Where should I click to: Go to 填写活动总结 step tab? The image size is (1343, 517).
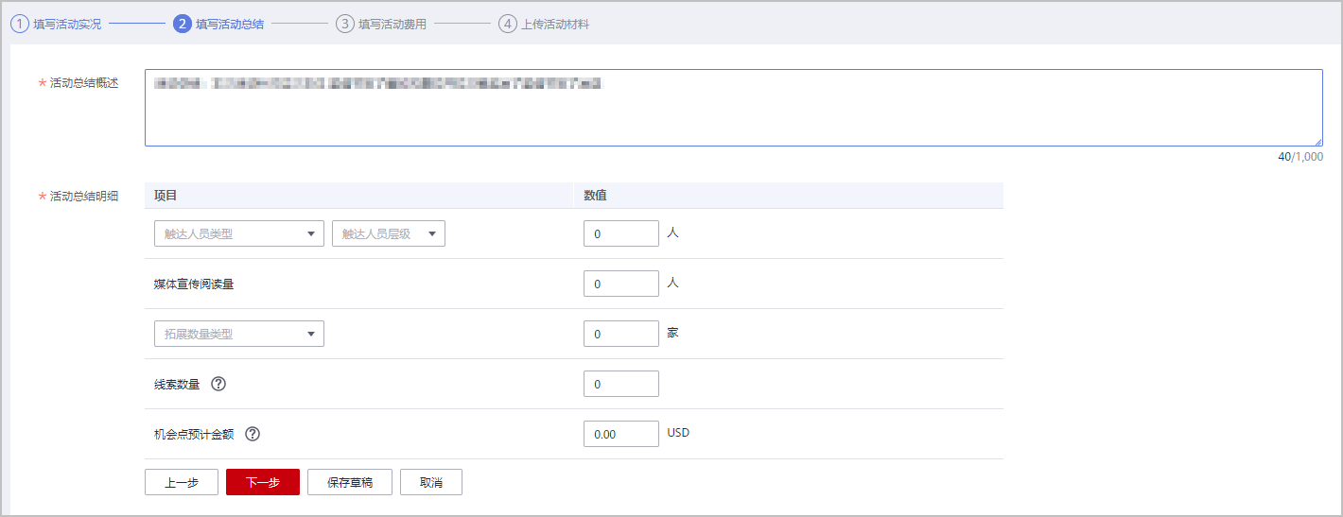click(229, 24)
